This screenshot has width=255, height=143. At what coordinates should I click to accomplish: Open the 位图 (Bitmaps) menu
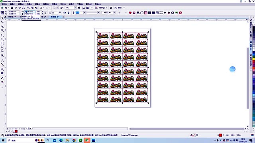pyautogui.click(x=54, y=4)
